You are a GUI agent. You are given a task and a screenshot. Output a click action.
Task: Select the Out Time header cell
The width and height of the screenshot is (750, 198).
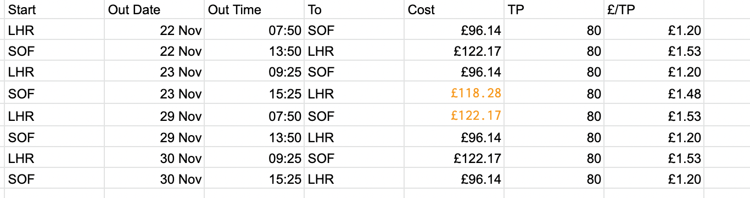[x=254, y=10]
